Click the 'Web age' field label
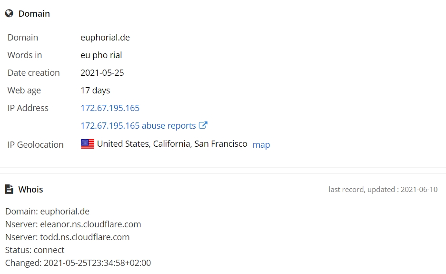The width and height of the screenshot is (446, 274). pos(24,91)
